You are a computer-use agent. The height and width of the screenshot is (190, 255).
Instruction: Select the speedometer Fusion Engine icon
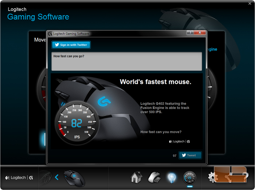[189, 177]
